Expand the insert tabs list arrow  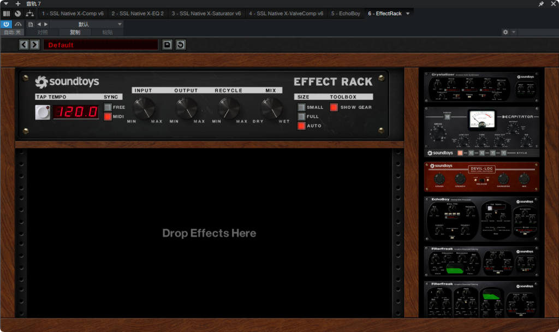coord(408,14)
